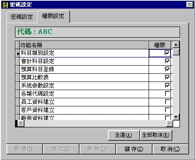
Task: Click the 取消(C) button
Action: tap(170, 149)
